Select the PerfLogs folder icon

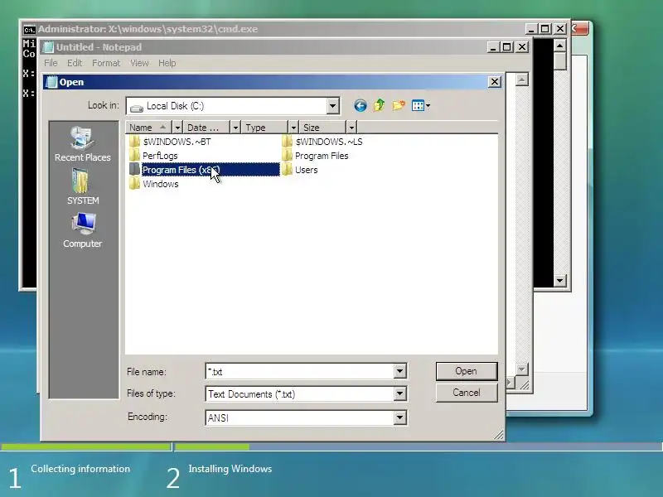tap(134, 155)
